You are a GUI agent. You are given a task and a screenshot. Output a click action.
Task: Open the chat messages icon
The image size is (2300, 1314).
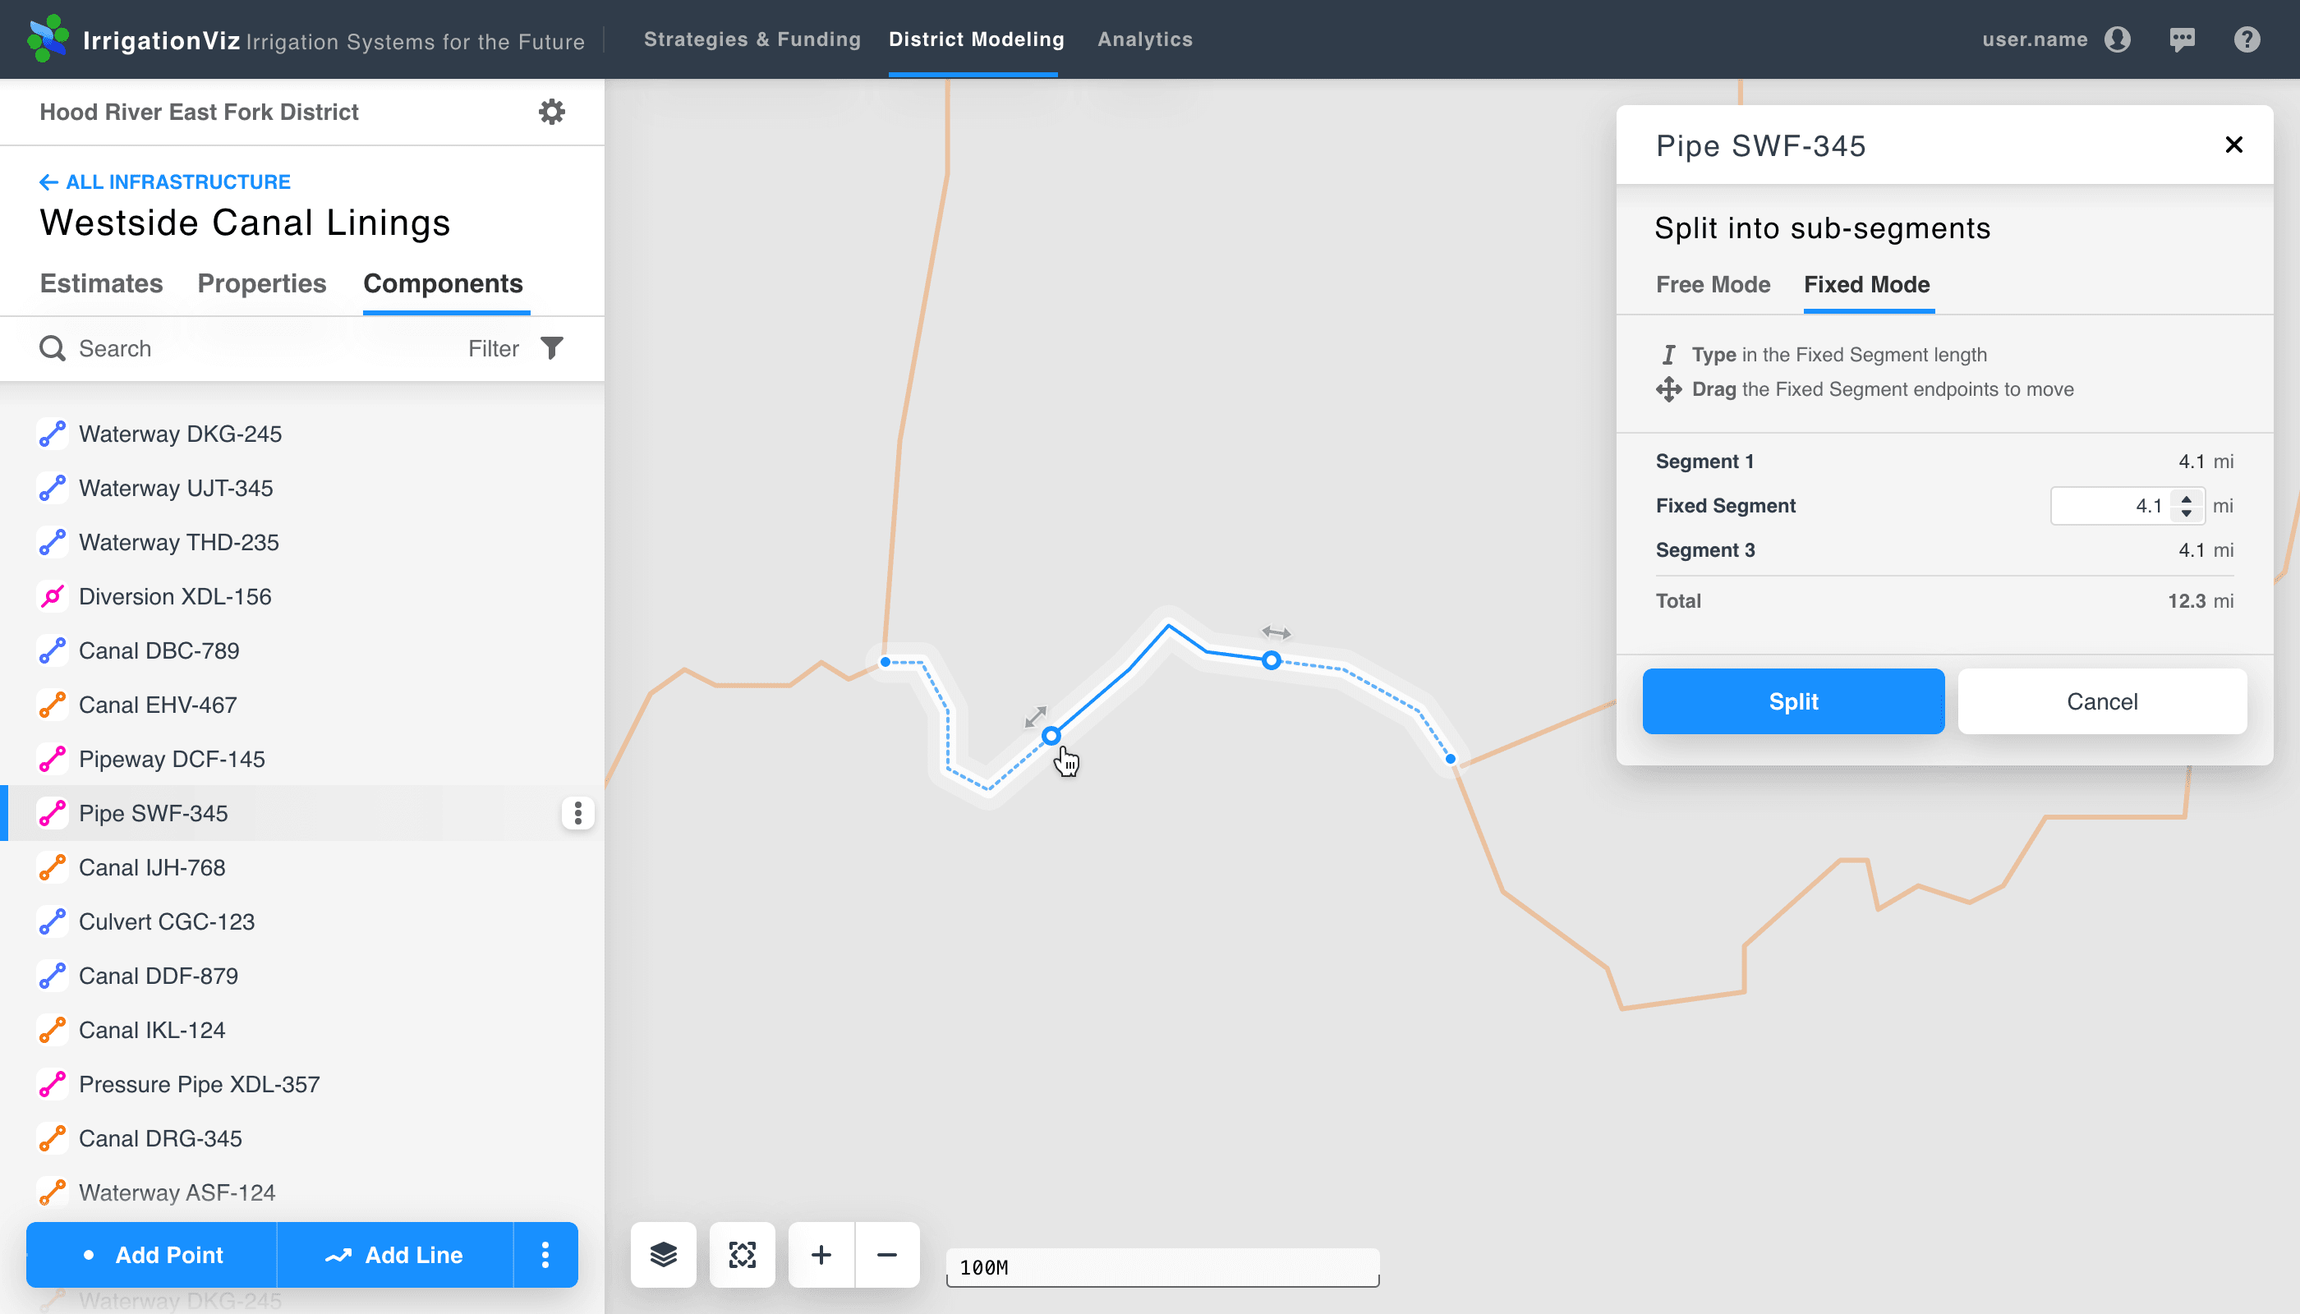[2183, 39]
